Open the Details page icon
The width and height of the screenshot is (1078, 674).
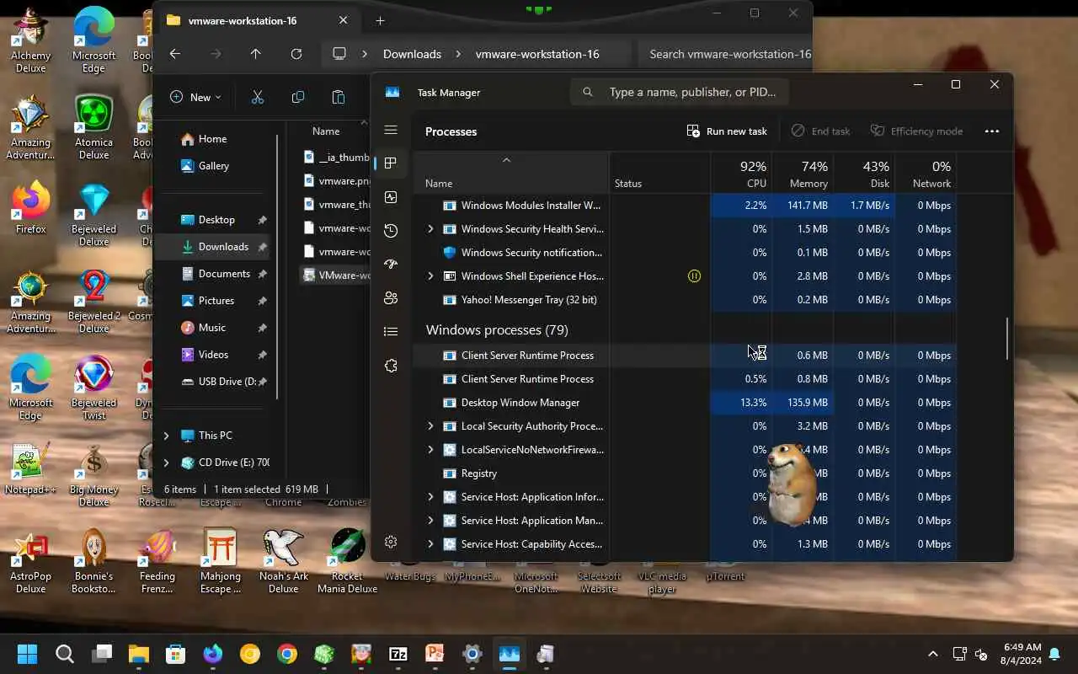click(391, 332)
